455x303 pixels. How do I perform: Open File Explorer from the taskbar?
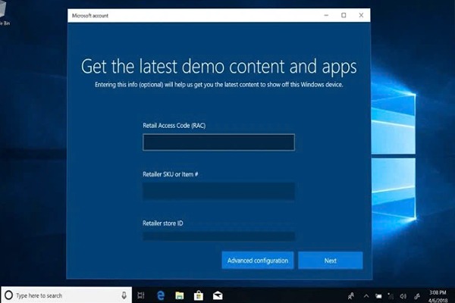179,295
